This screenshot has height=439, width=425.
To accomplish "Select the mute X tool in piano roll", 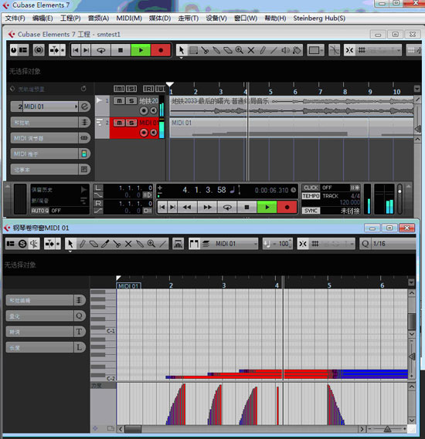I will pos(128,244).
